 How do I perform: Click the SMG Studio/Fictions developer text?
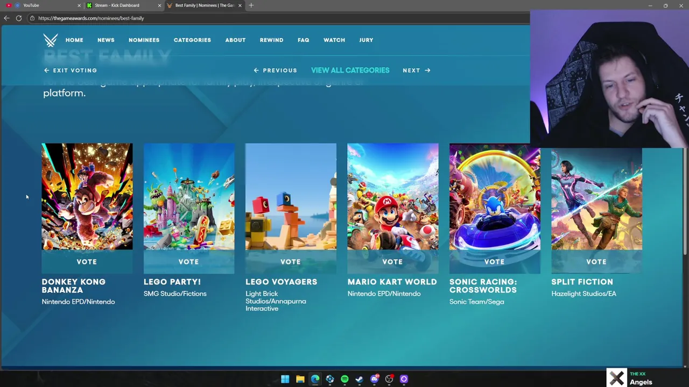[x=175, y=293]
